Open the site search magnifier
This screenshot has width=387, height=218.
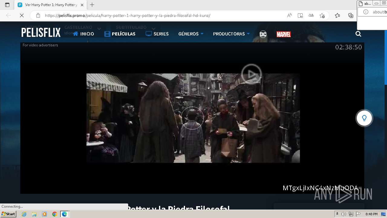[358, 34]
